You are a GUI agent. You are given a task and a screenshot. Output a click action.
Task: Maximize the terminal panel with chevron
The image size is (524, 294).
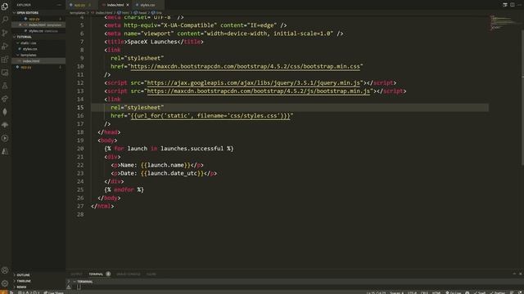point(514,274)
